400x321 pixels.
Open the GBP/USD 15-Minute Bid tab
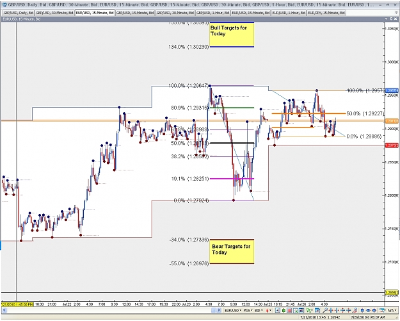click(x=135, y=13)
